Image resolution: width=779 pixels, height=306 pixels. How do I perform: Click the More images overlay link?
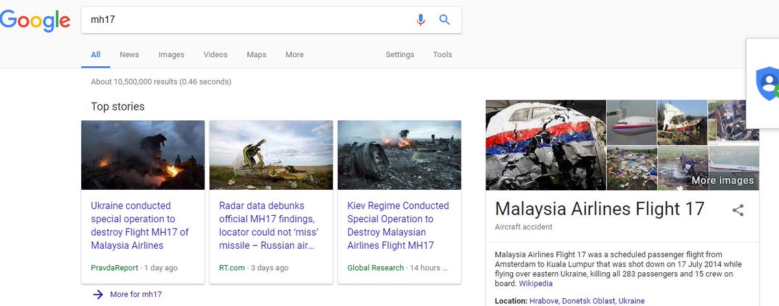point(723,181)
